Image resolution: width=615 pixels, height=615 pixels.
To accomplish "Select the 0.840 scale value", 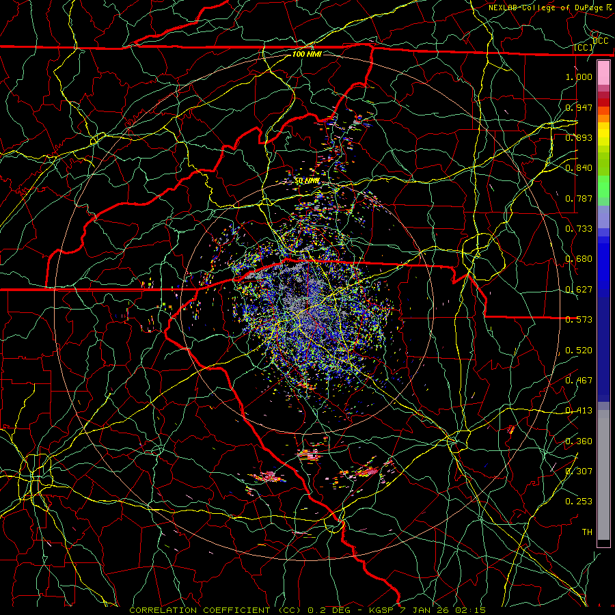I will pyautogui.click(x=579, y=168).
